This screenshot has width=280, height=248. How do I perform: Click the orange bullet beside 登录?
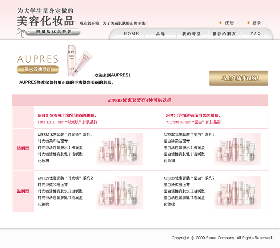pyautogui.click(x=248, y=23)
